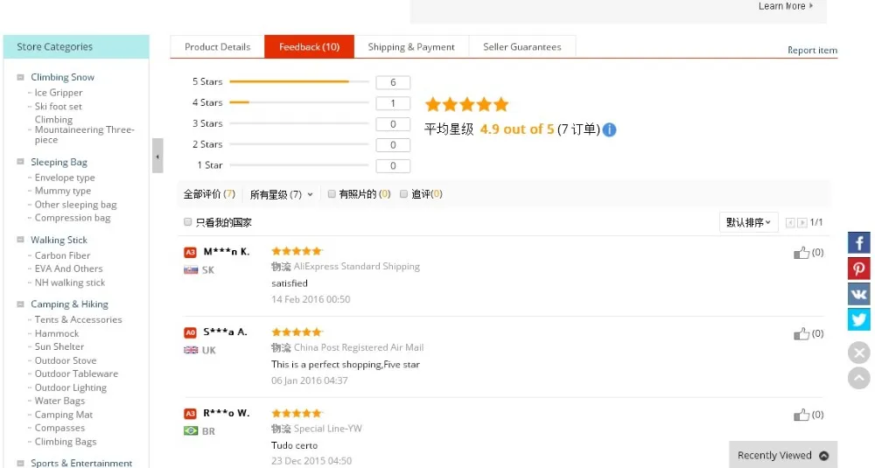875x468 pixels.
Task: Select all reviews (全部评价) filter
Action: pyautogui.click(x=209, y=194)
